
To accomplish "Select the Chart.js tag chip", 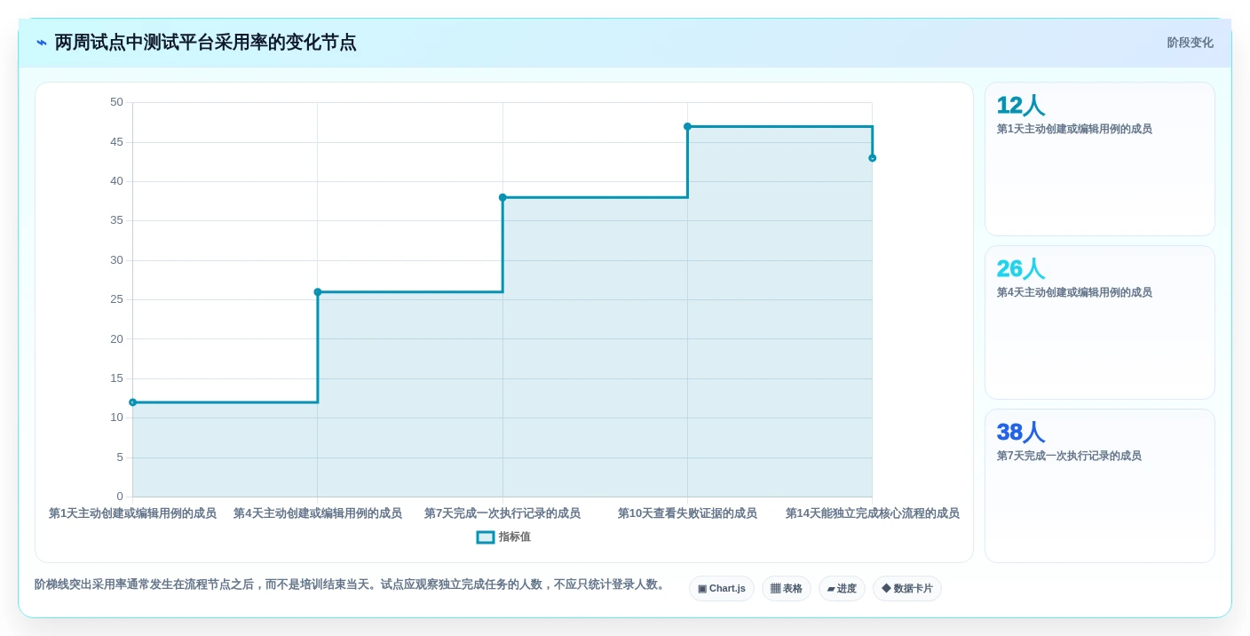I will [722, 588].
